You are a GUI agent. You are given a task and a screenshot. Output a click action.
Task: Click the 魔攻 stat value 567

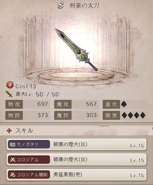91,104
